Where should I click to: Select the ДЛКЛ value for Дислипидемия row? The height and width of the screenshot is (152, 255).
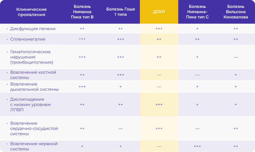(x=159, y=105)
